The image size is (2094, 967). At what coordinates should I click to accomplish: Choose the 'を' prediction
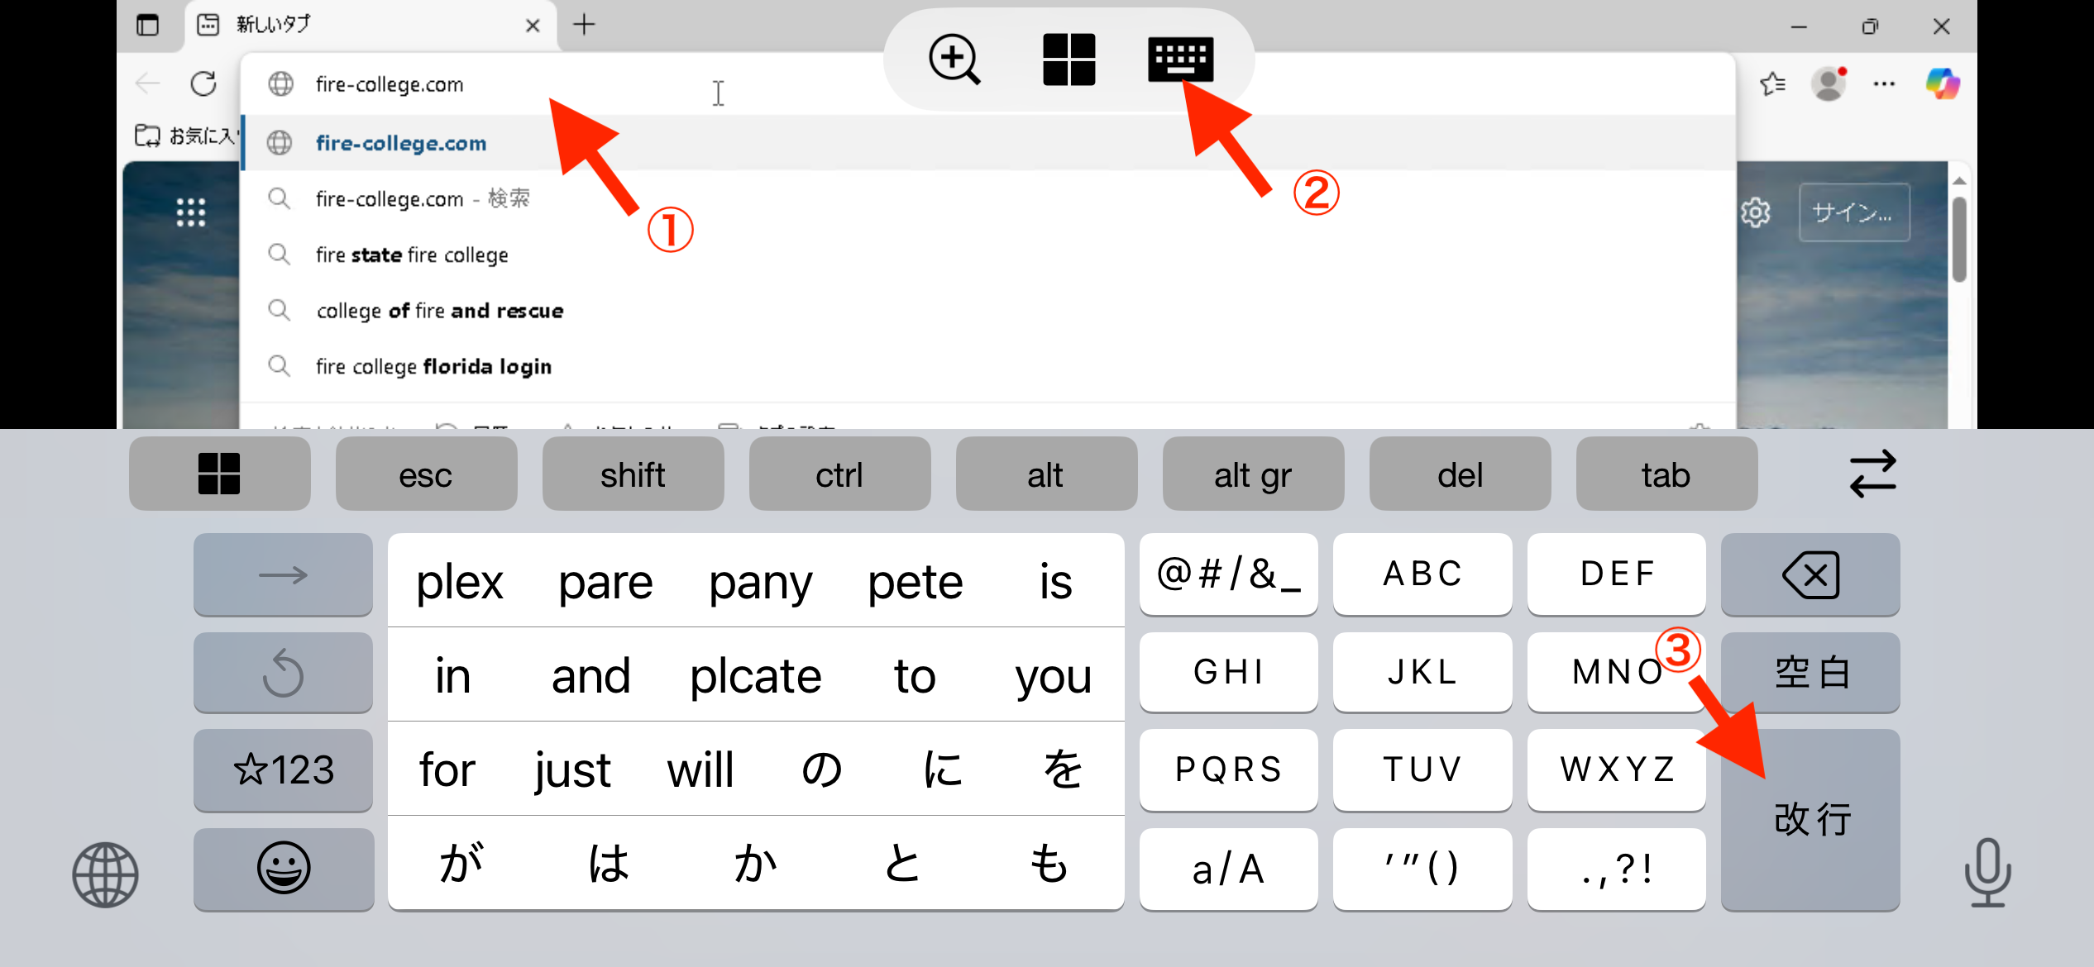tap(1062, 769)
